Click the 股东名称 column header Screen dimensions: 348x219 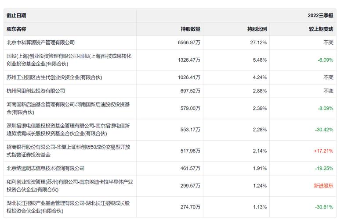tap(16, 29)
